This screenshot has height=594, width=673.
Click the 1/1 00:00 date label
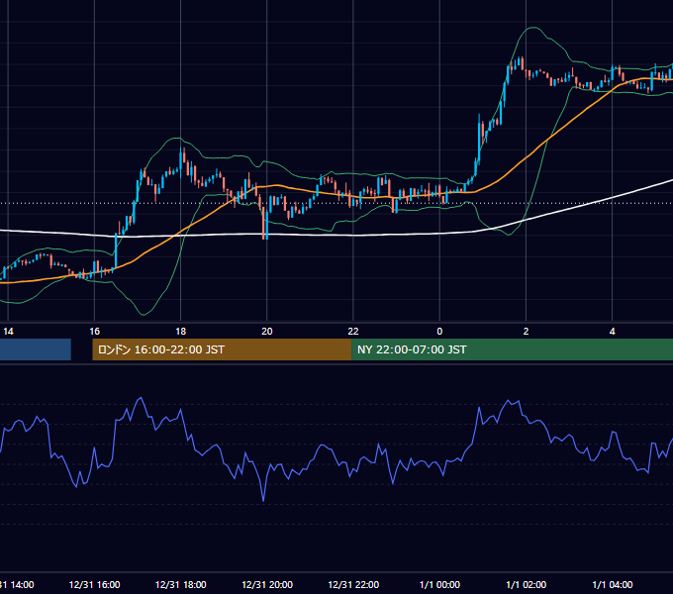(439, 584)
